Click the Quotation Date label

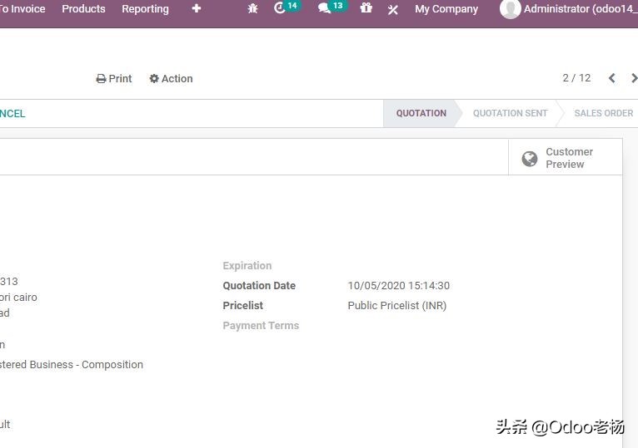coord(259,286)
